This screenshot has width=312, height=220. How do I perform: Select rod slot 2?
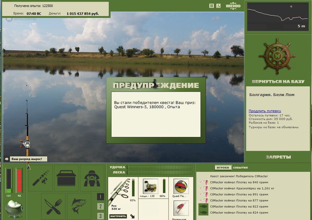click(x=100, y=206)
